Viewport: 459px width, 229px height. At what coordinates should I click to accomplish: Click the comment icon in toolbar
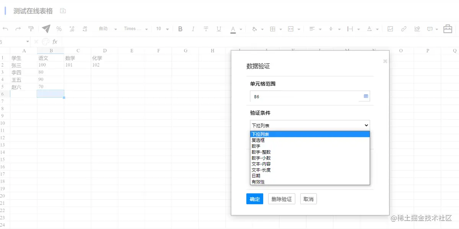[430, 29]
